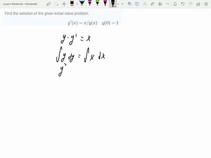Screen dimensions: 211x158
Task: Undo the last stroke
Action: (183, 4)
